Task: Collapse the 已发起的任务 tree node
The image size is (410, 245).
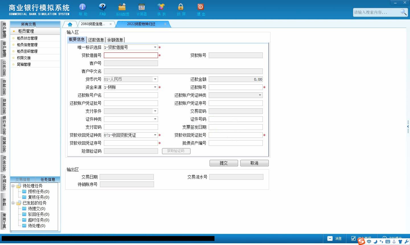Action: pyautogui.click(x=13, y=203)
